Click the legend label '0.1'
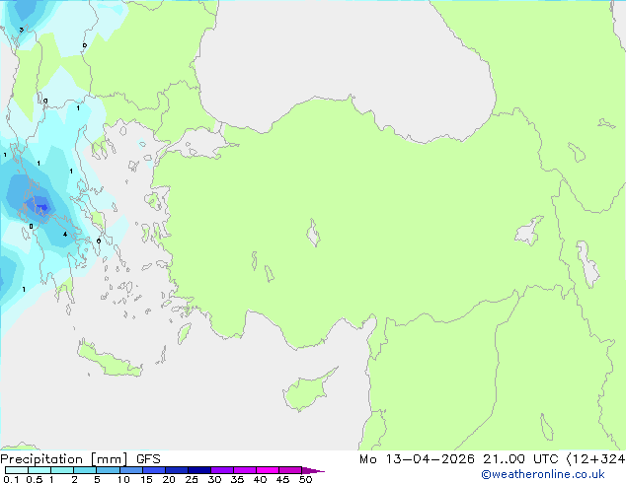Viewport: 626px width, 483px height. pyautogui.click(x=11, y=479)
